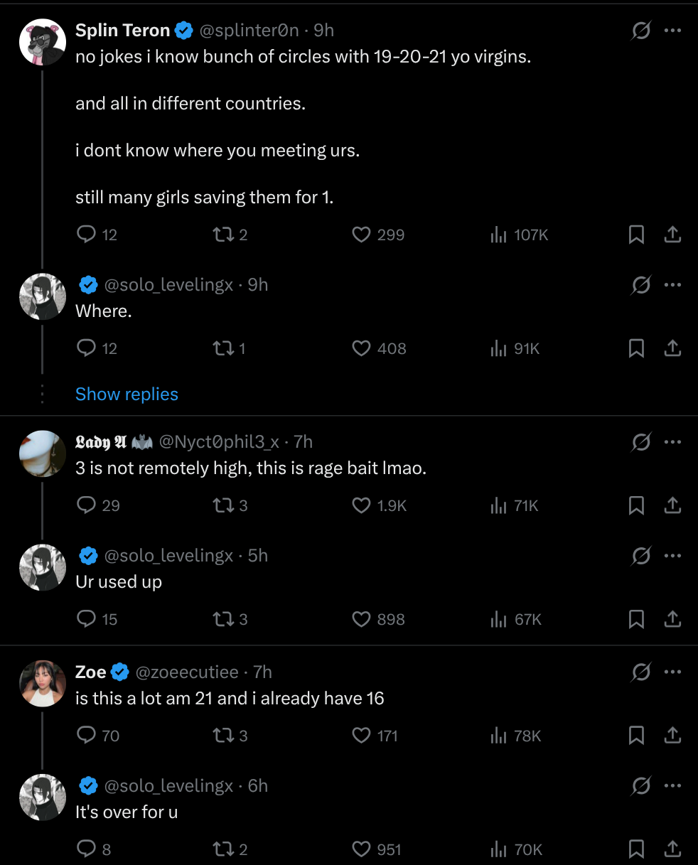Viewport: 698px width, 865px height.
Task: Open more options on "It's over for u"
Action: 672,786
